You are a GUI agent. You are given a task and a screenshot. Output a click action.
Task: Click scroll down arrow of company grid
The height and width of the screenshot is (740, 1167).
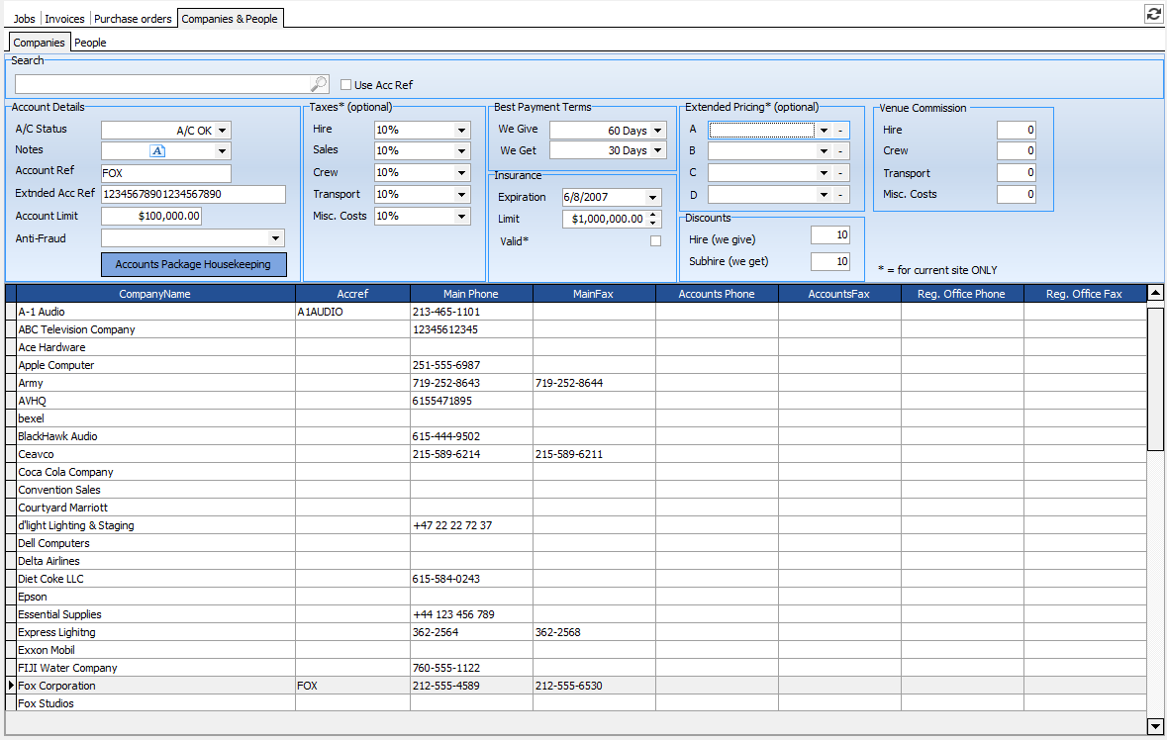[x=1154, y=726]
